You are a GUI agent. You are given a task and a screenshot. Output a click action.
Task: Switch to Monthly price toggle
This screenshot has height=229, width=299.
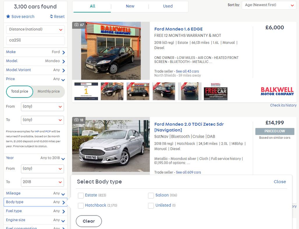[x=49, y=91]
